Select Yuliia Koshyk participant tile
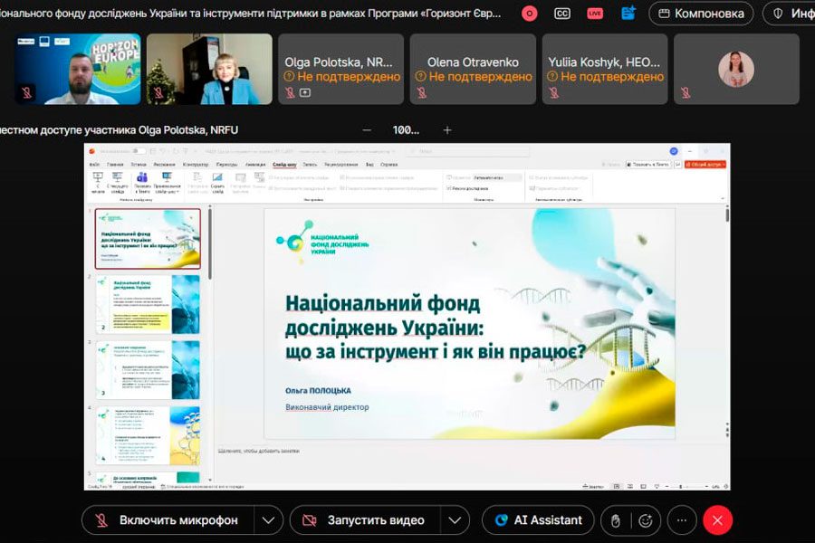Image resolution: width=815 pixels, height=543 pixels. (x=605, y=70)
